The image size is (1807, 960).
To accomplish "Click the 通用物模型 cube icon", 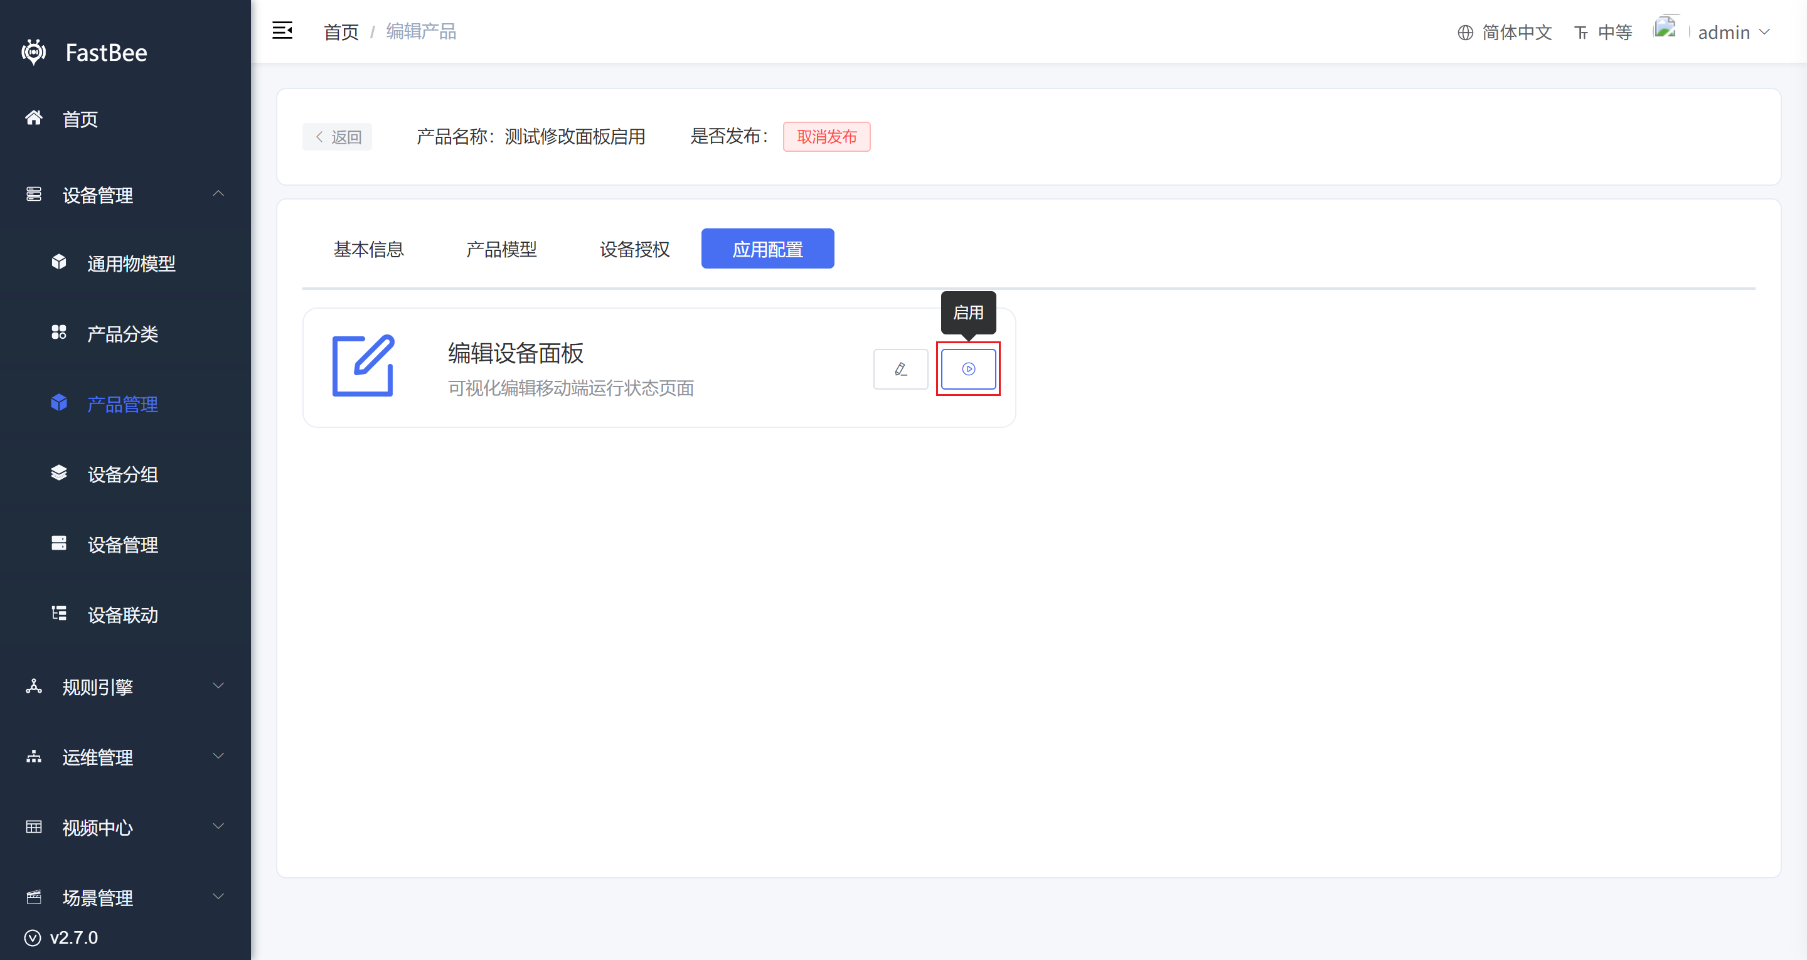I will [x=59, y=262].
